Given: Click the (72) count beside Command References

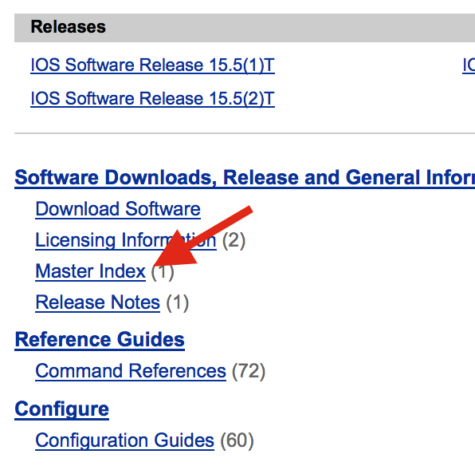Looking at the screenshot, I should [x=249, y=371].
